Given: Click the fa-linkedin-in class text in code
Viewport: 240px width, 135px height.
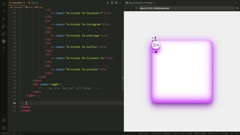Looking at the screenshot, I should tap(93, 58).
